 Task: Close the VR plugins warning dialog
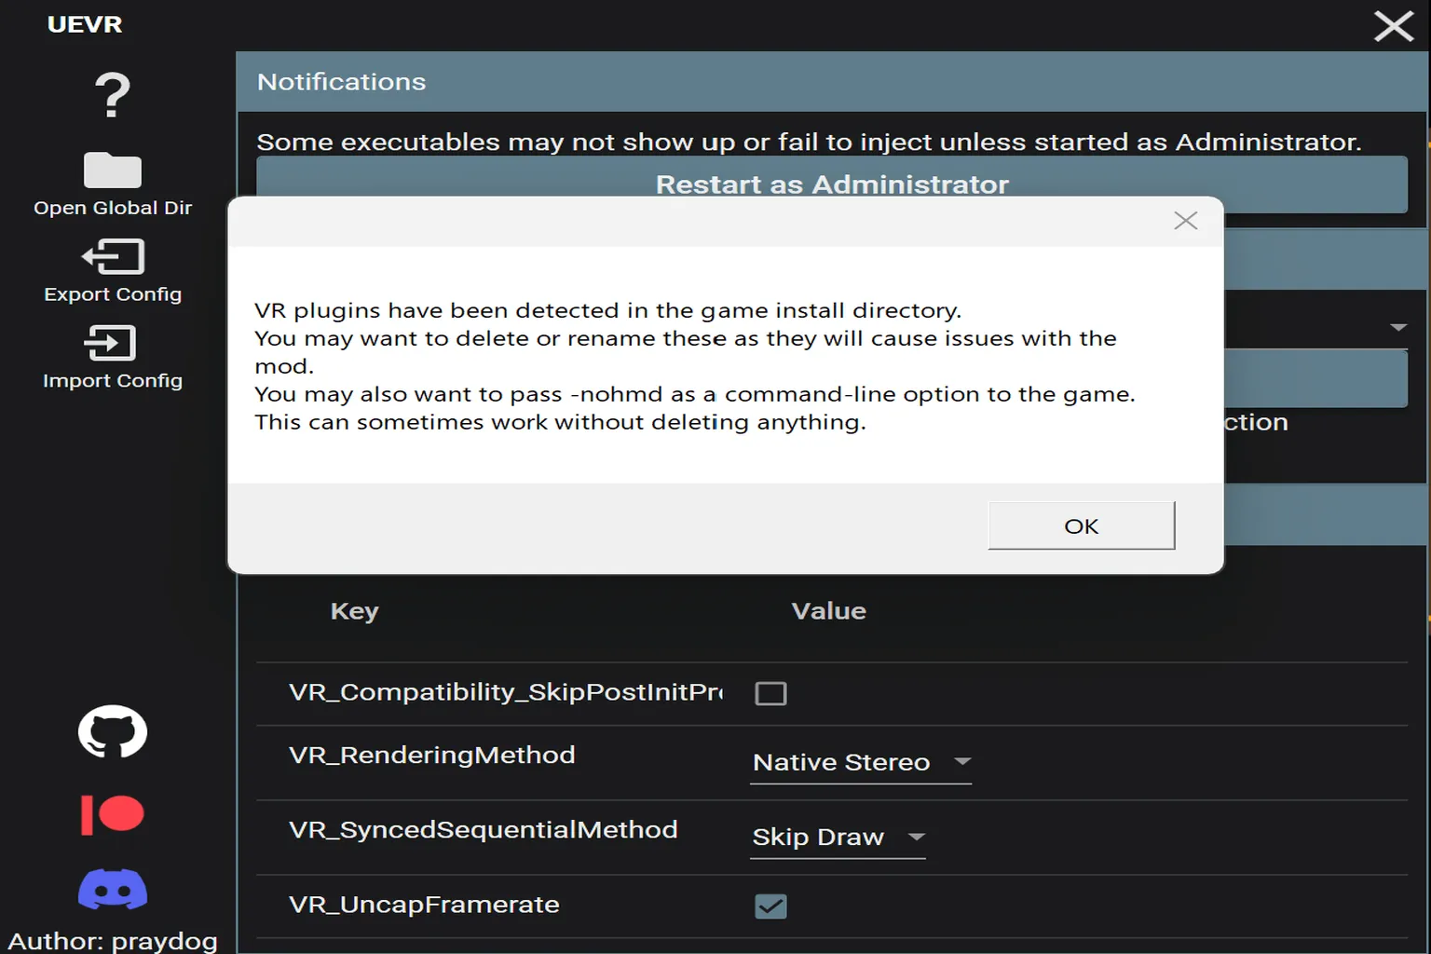tap(1186, 221)
